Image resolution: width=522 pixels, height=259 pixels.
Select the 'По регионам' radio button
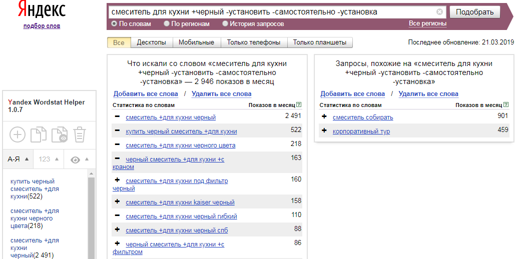(x=167, y=23)
